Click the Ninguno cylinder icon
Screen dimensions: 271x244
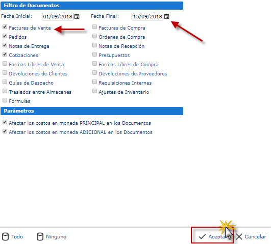(40, 236)
